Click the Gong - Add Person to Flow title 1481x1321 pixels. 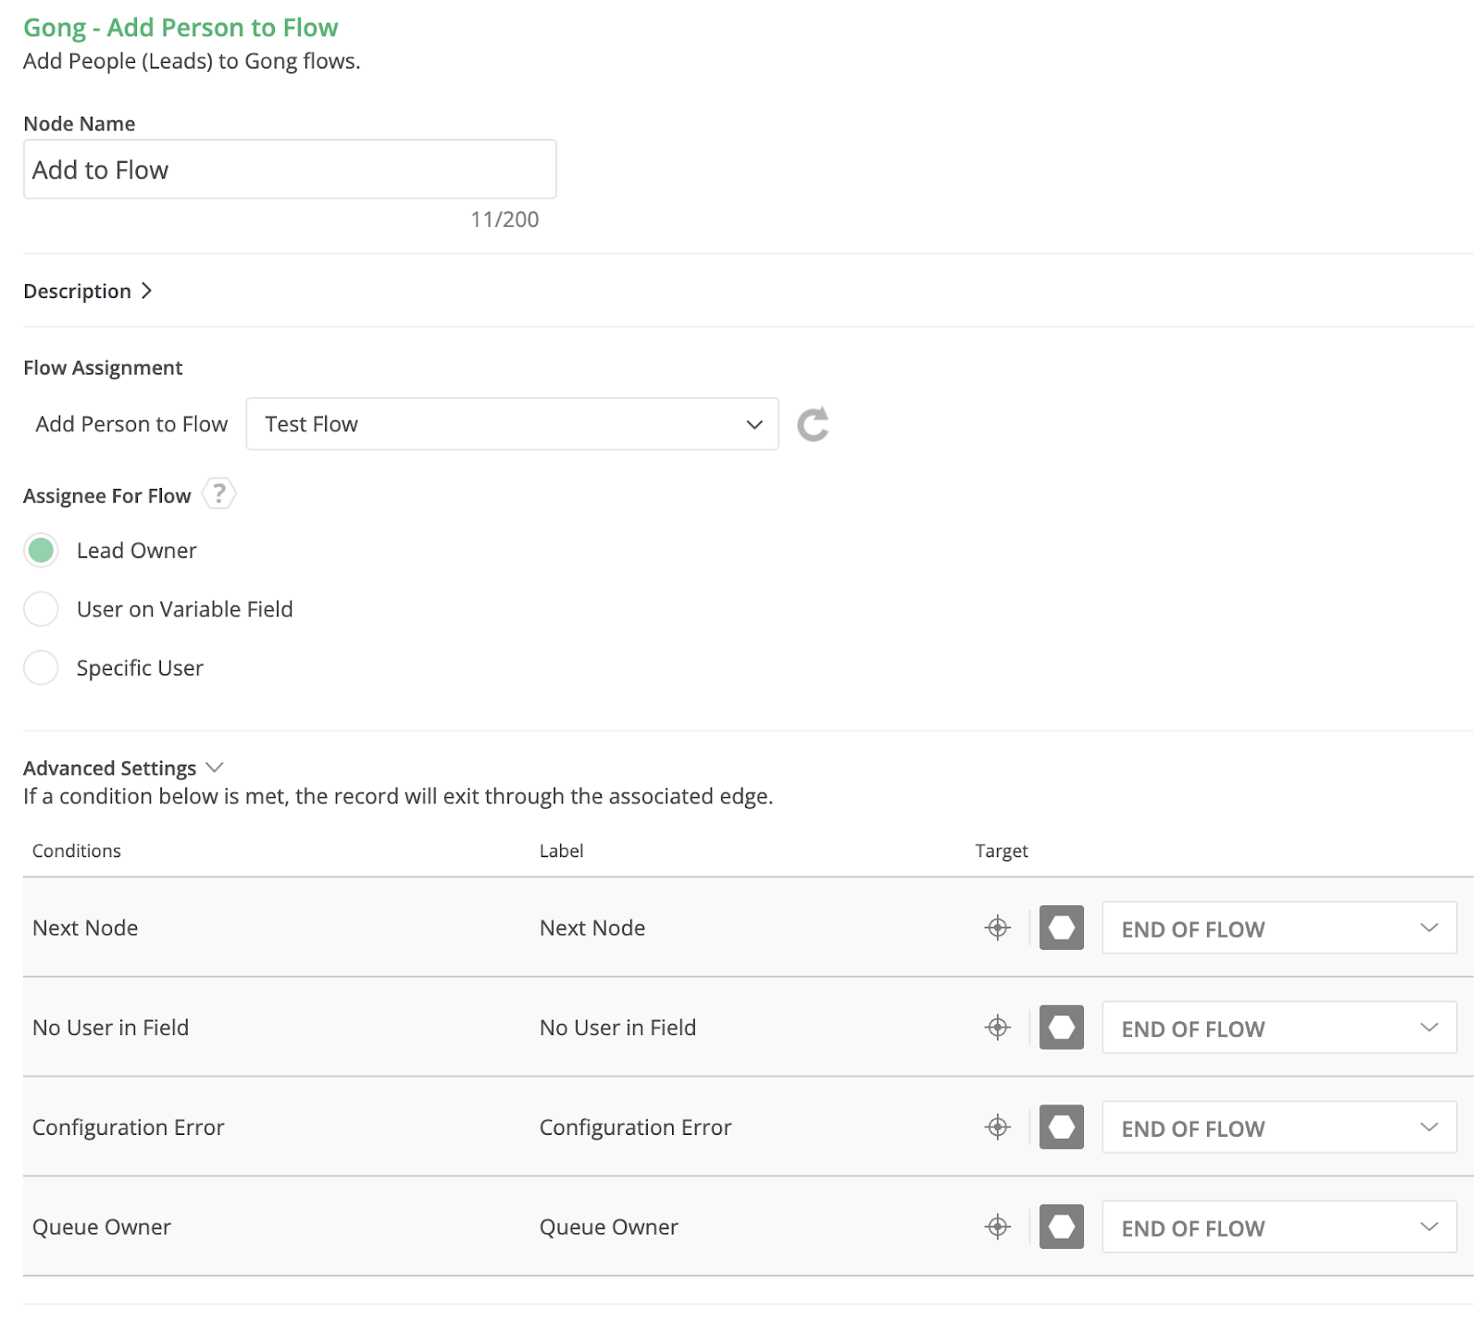point(180,28)
